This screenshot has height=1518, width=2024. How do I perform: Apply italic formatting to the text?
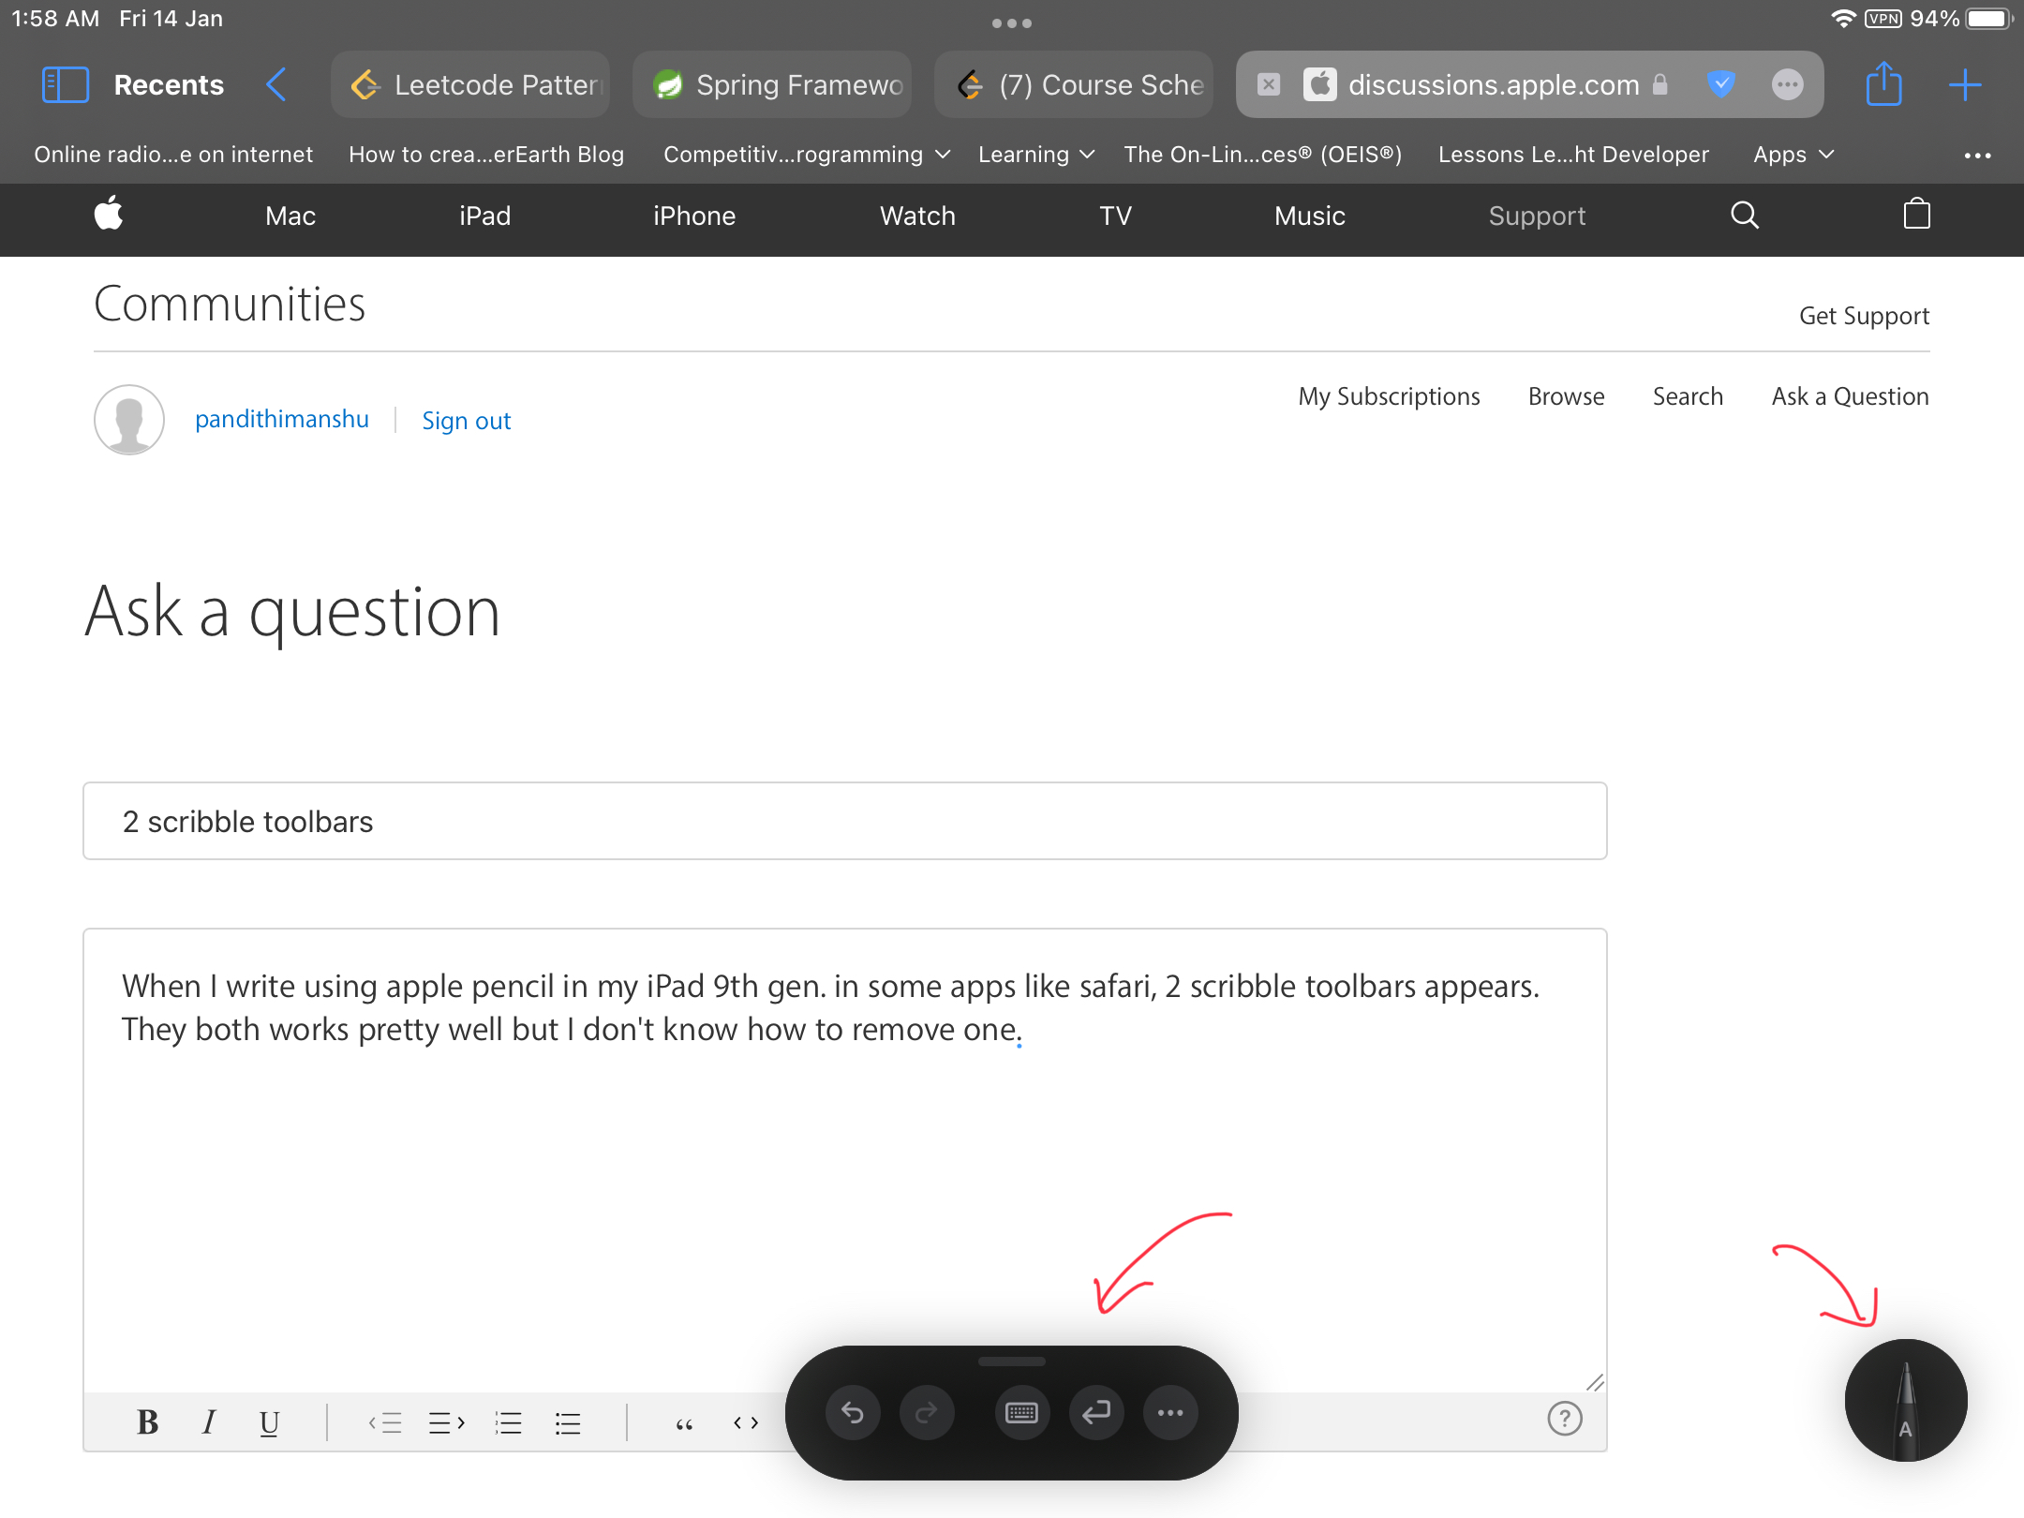tap(209, 1422)
